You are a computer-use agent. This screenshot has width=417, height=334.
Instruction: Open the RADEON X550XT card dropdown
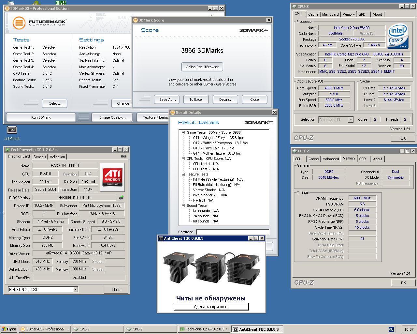coord(75,289)
